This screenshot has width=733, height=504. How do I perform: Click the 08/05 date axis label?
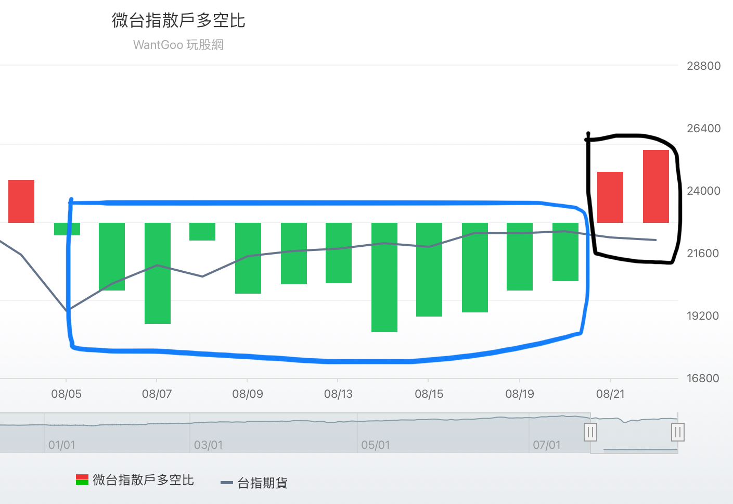point(67,394)
